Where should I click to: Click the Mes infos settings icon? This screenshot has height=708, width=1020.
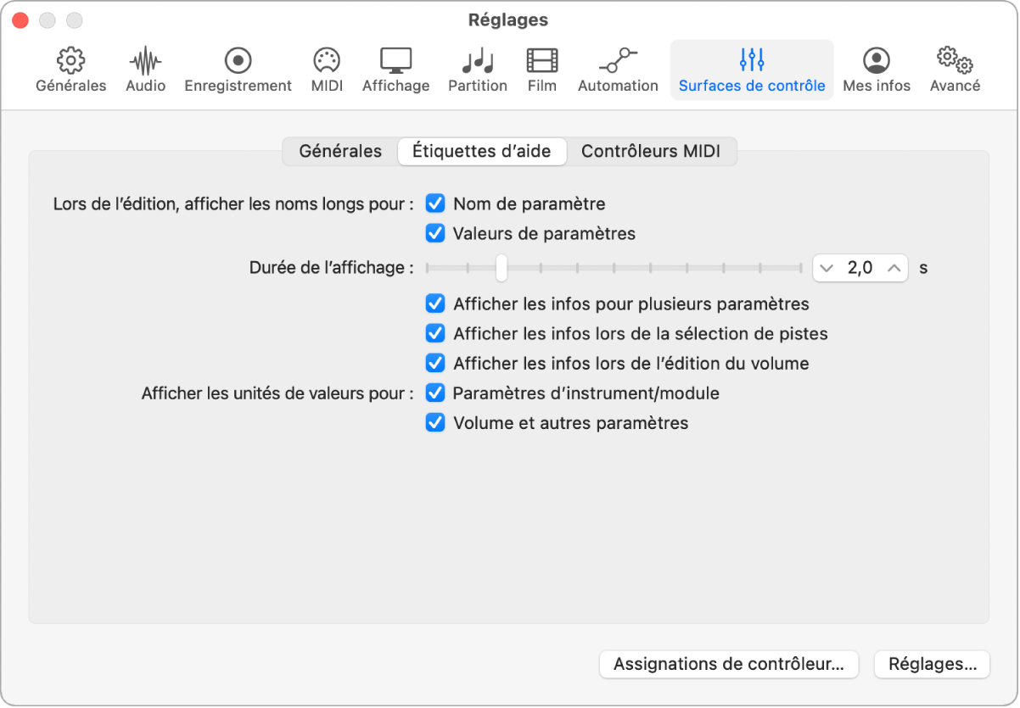[876, 68]
